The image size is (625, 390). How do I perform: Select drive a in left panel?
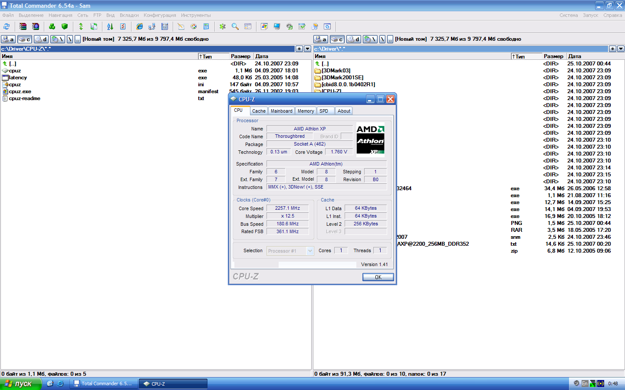tap(8, 39)
